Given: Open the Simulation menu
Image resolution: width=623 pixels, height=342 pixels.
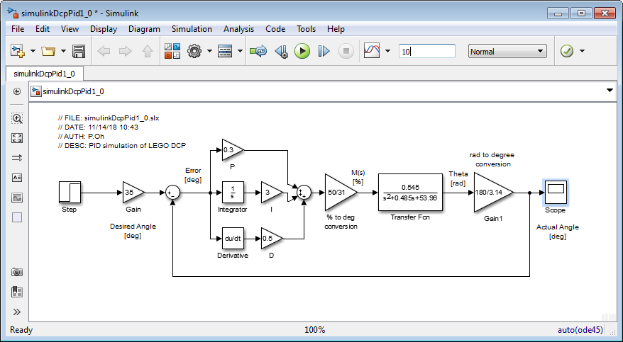Looking at the screenshot, I should click(192, 29).
